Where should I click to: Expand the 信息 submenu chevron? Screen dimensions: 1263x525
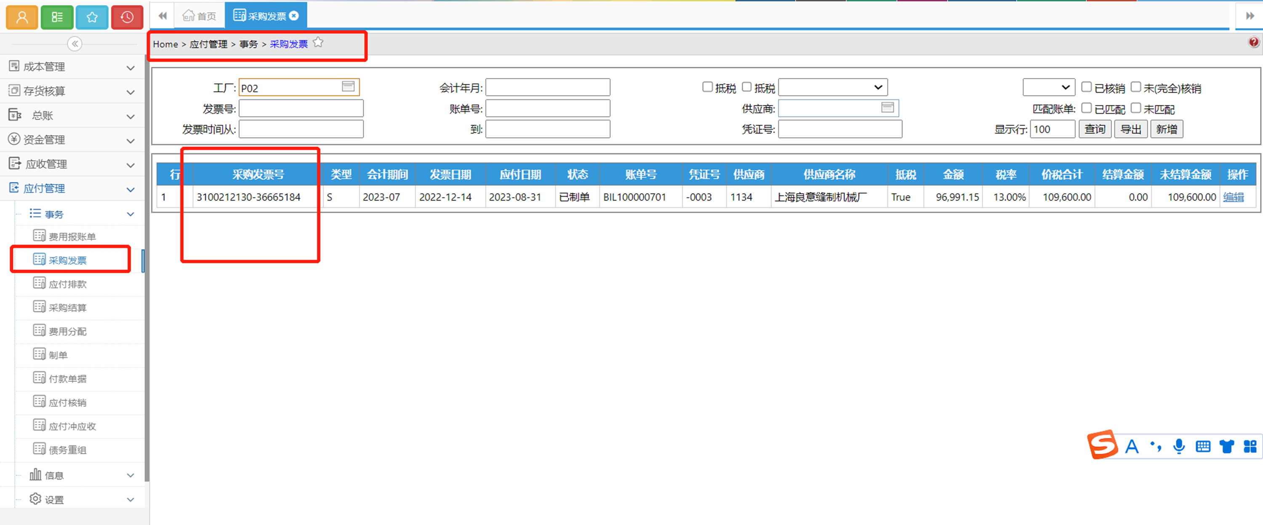coord(131,475)
